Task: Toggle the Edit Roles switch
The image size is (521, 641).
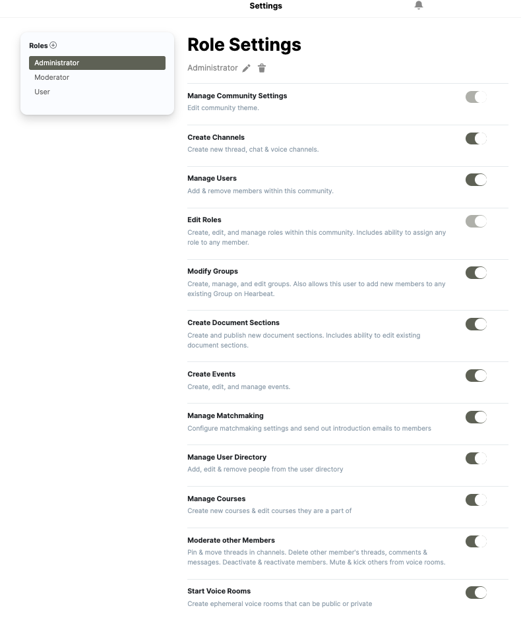Action: (x=476, y=222)
